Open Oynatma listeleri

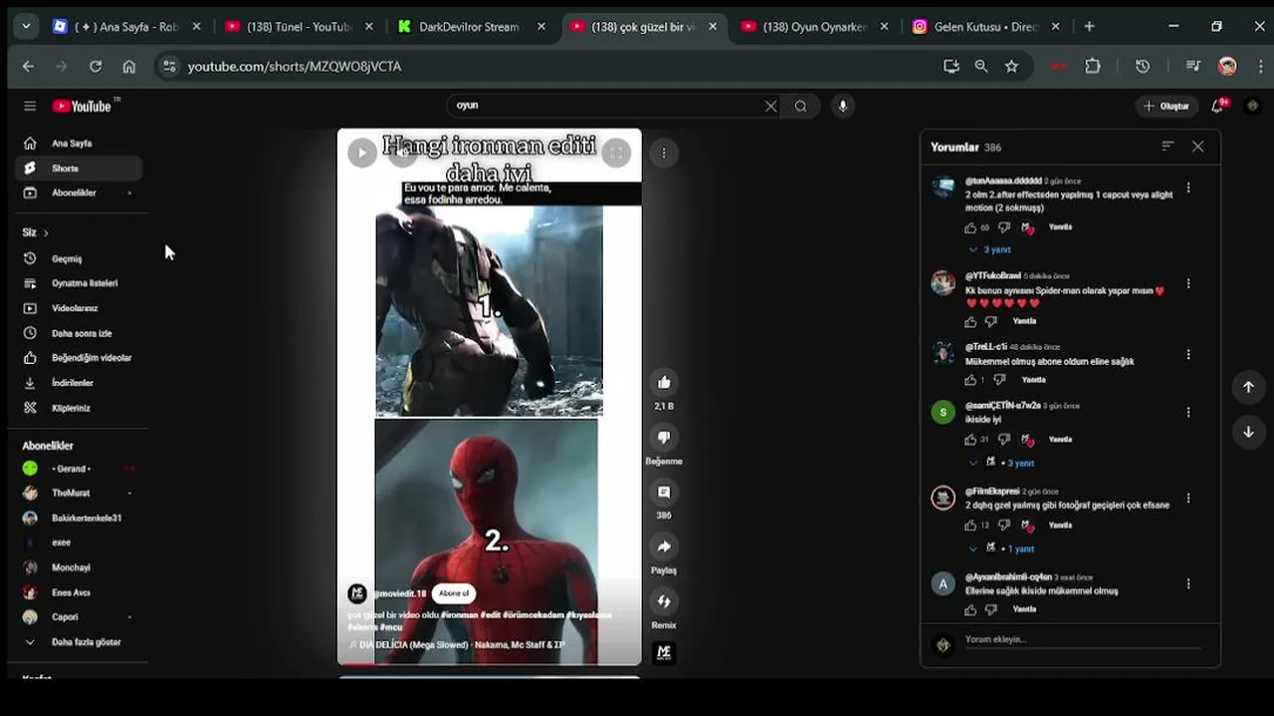(79, 283)
